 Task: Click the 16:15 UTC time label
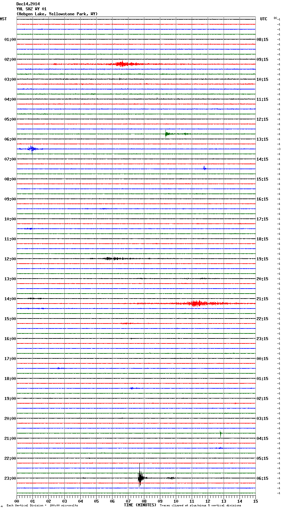[262, 199]
